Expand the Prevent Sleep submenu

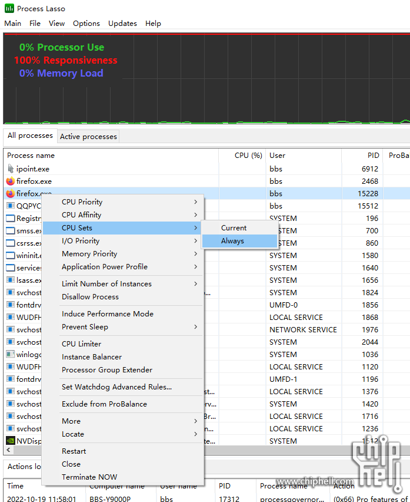[124, 327]
